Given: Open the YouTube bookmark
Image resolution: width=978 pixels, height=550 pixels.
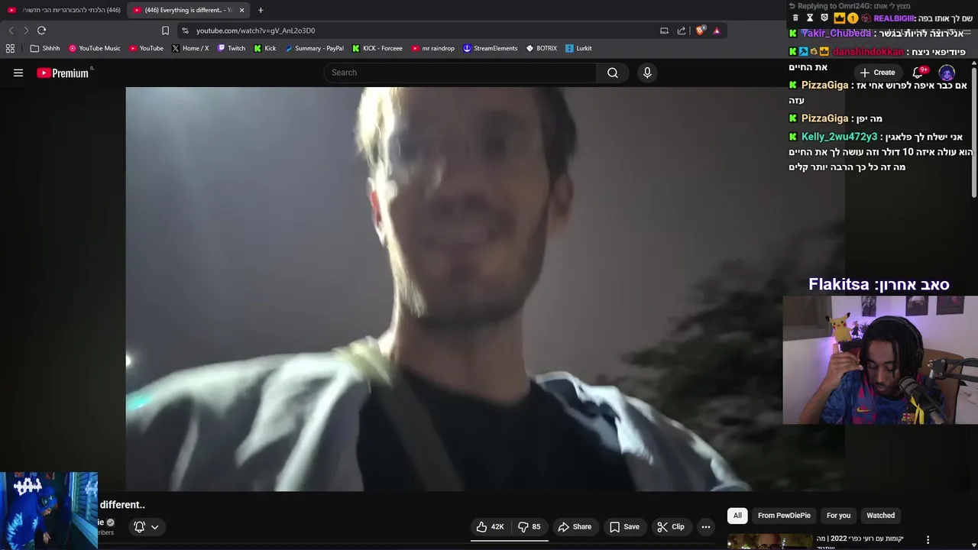Looking at the screenshot, I should click(x=146, y=48).
